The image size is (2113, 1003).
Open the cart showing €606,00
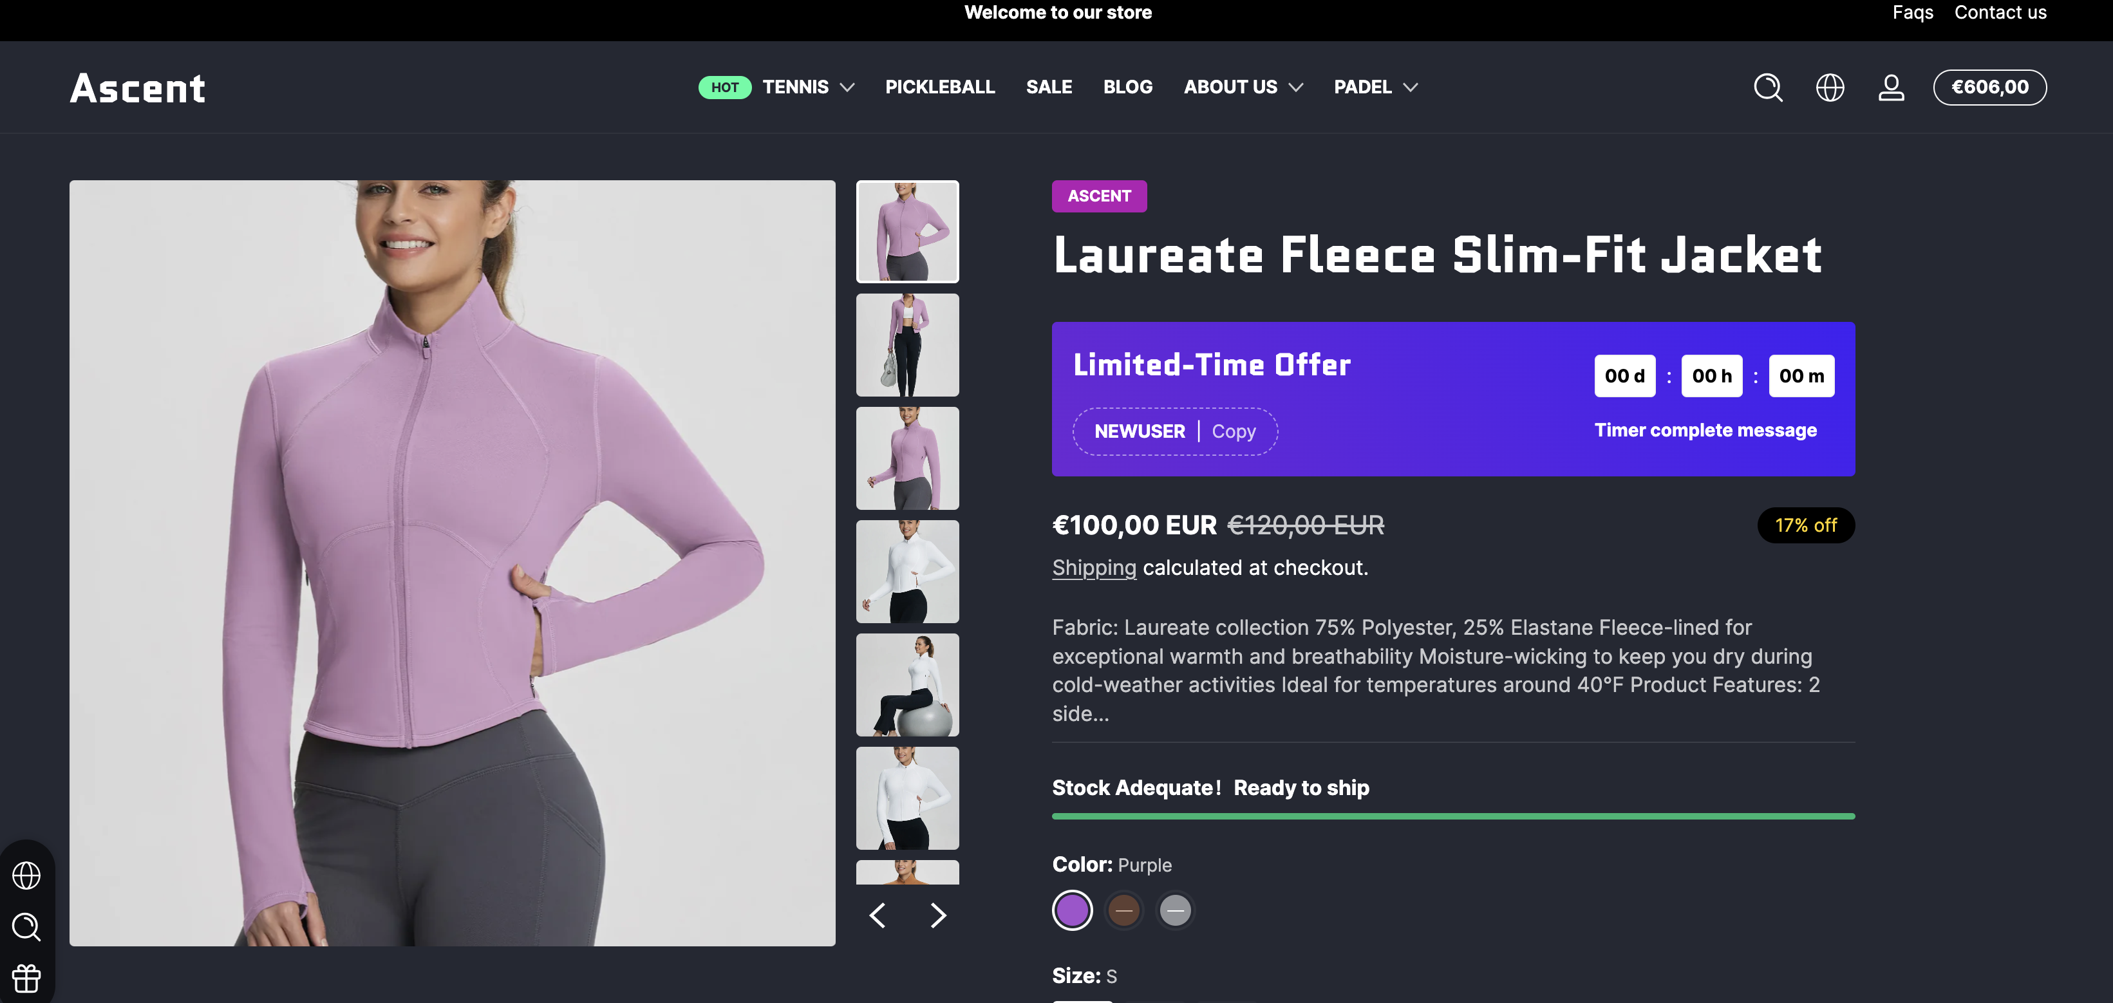[x=1989, y=88]
